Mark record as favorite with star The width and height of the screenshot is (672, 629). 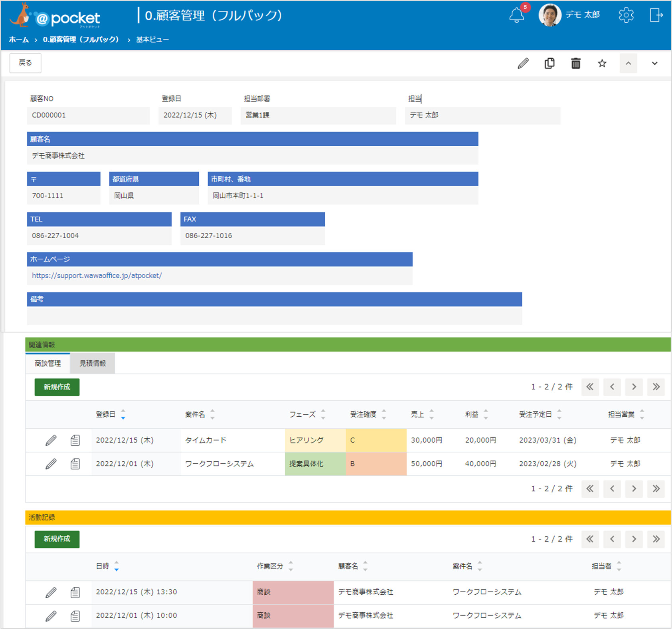[602, 63]
